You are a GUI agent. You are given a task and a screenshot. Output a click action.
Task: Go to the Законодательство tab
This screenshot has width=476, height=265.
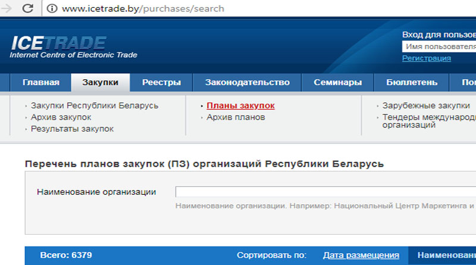pos(247,82)
